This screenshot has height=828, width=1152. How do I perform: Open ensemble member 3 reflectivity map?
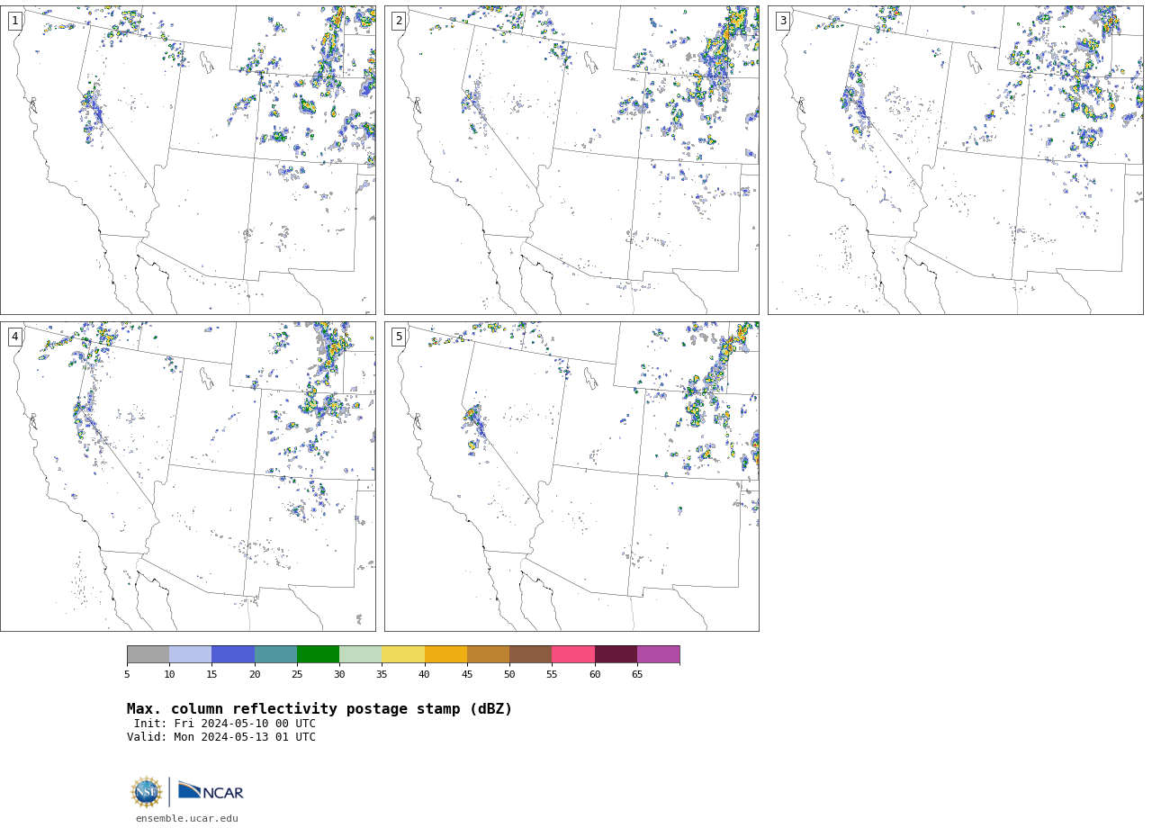click(956, 160)
